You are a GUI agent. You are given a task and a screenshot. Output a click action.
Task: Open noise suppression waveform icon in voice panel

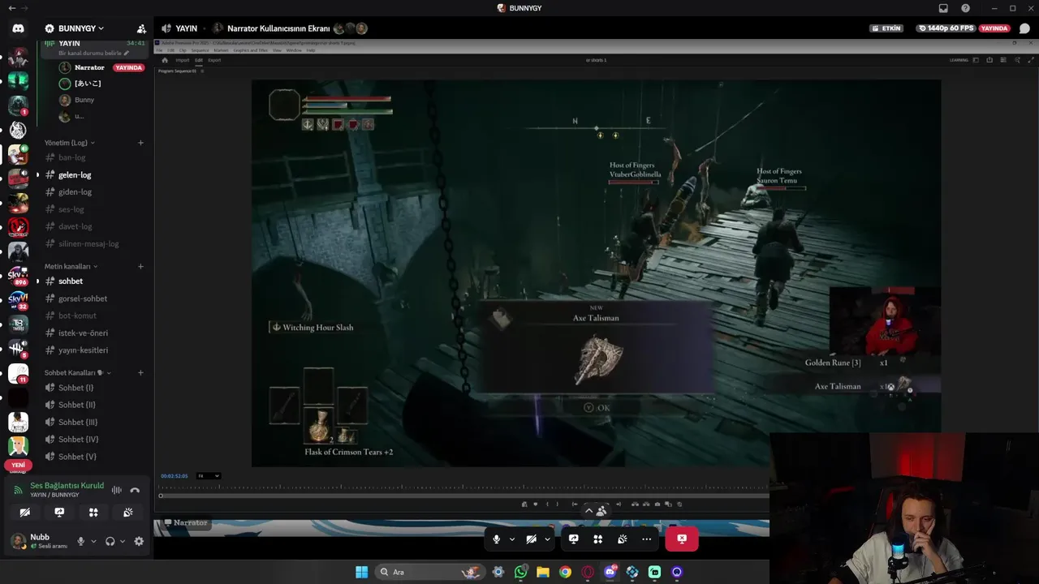click(x=117, y=490)
